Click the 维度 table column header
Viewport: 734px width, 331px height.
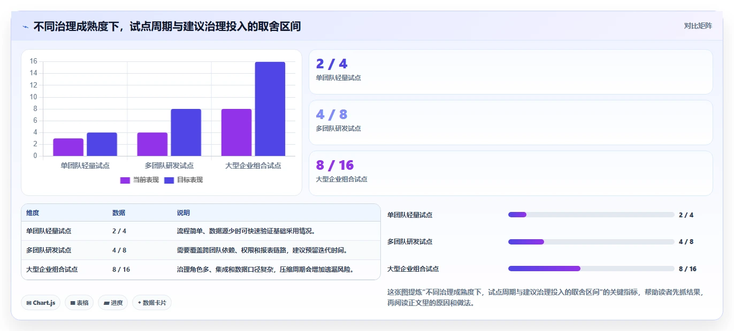click(33, 213)
